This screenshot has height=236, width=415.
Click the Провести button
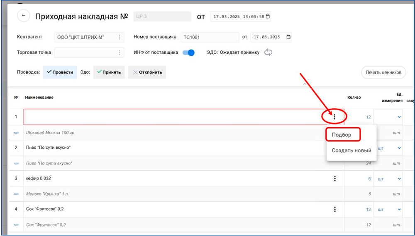point(60,72)
